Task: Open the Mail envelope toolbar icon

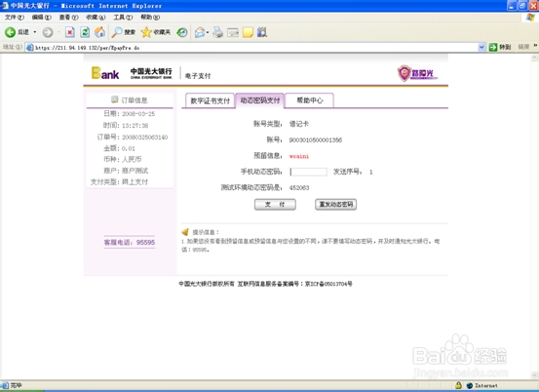Action: pos(200,32)
